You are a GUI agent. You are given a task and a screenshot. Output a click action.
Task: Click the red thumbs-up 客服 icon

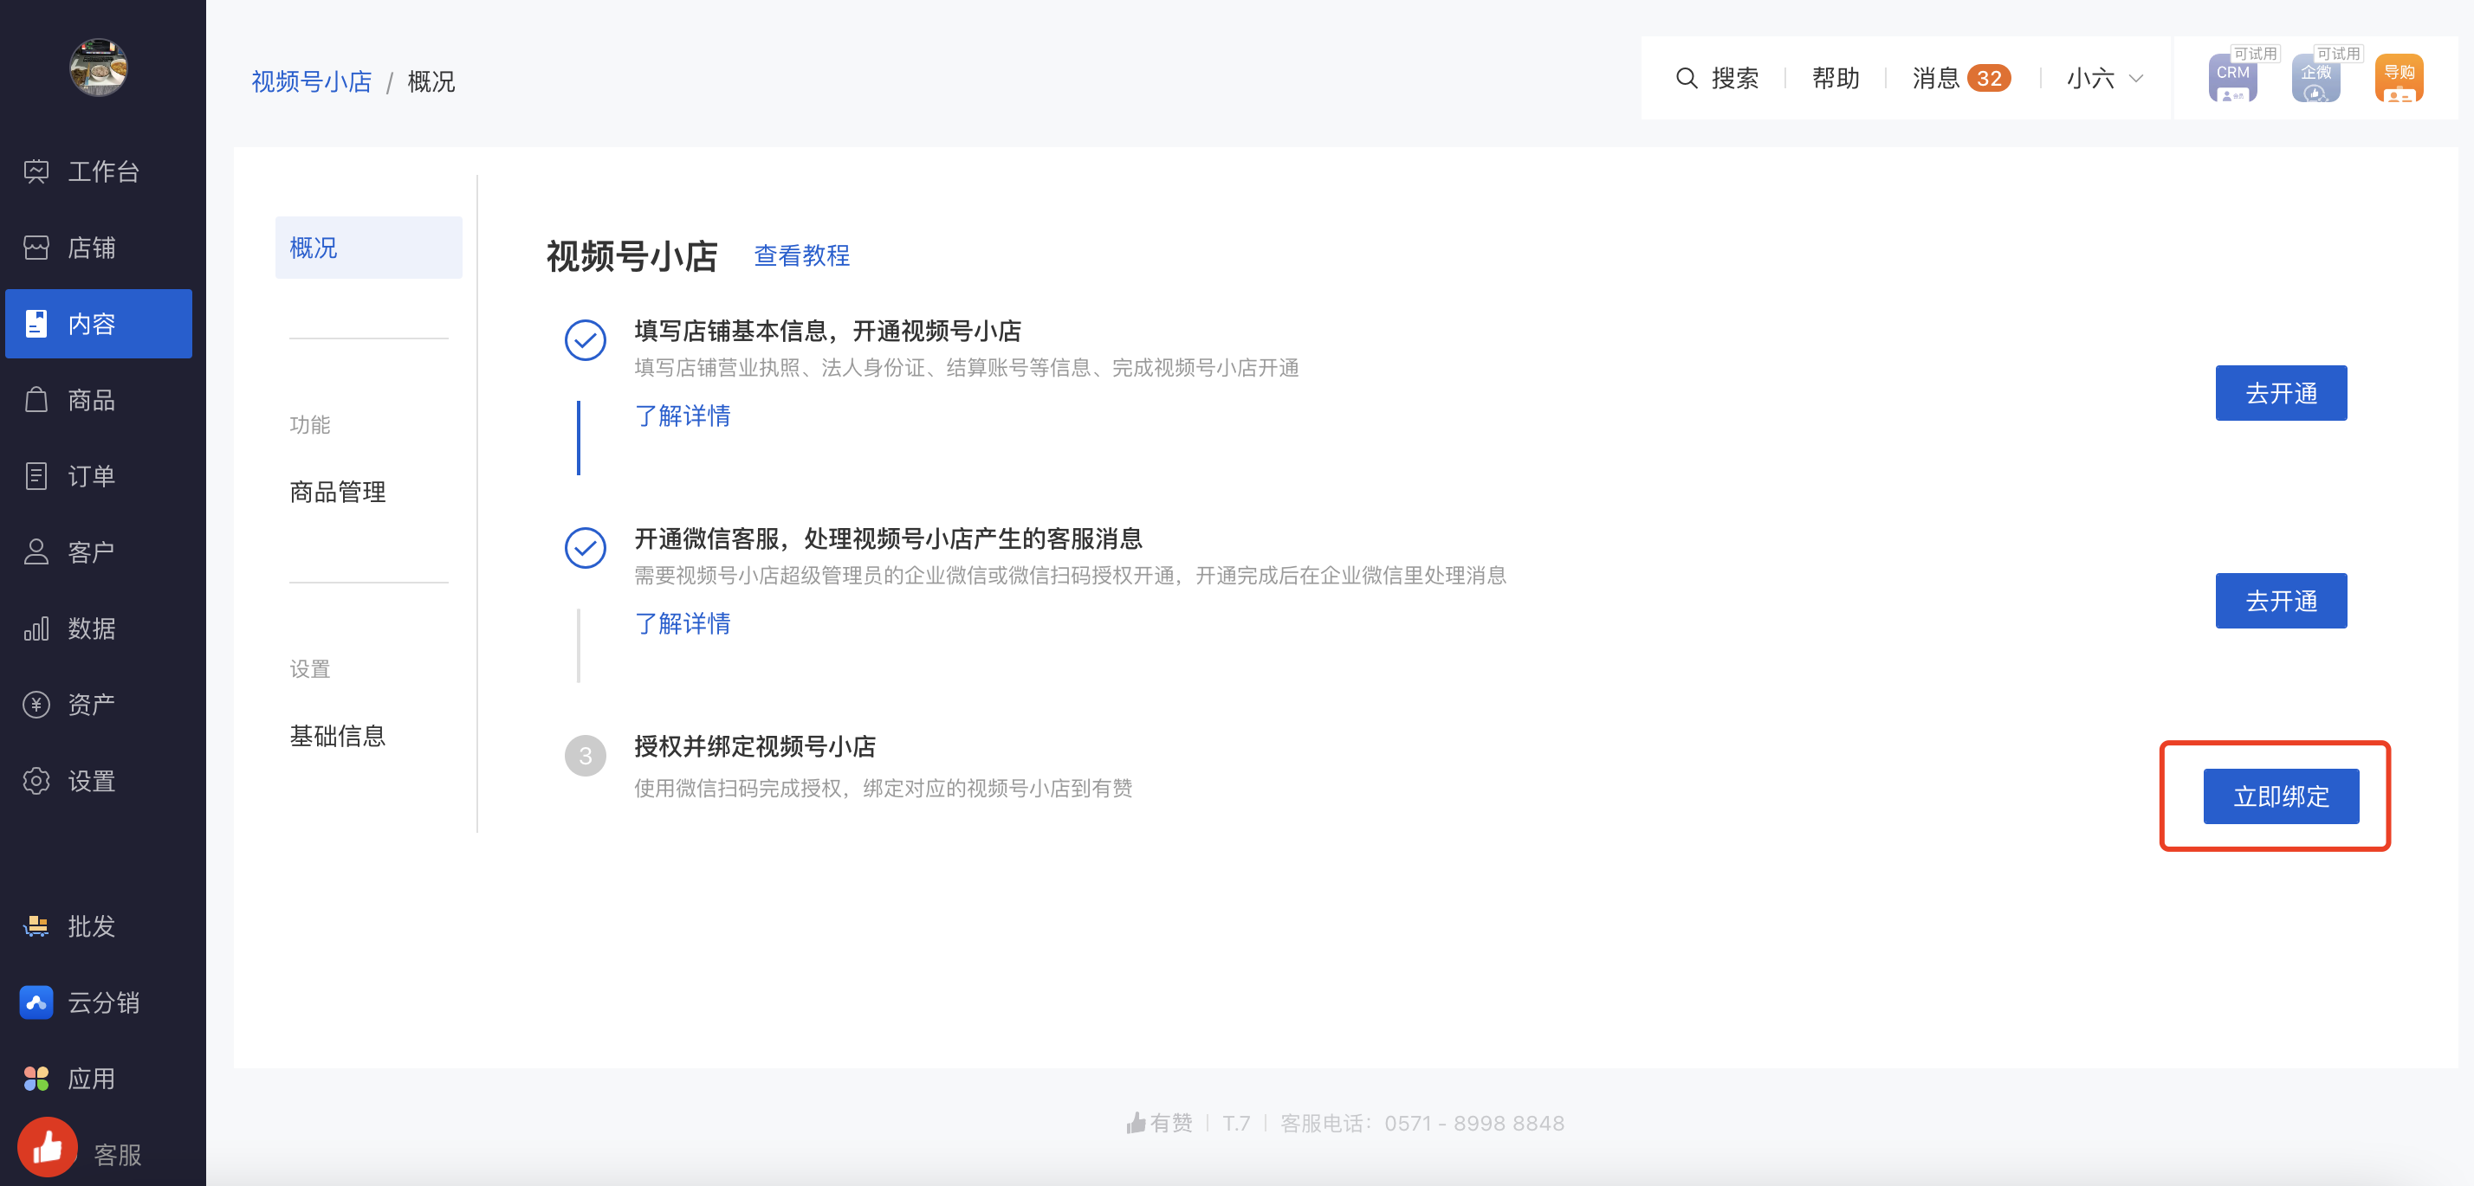[x=47, y=1147]
